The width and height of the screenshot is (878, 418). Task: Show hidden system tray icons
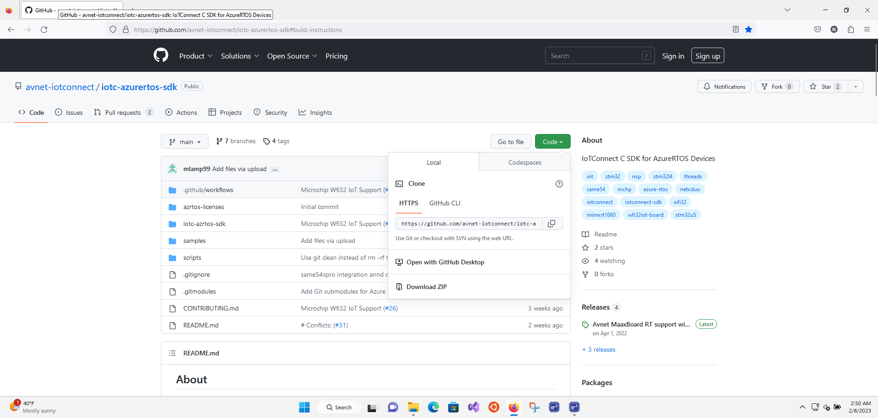click(x=802, y=407)
